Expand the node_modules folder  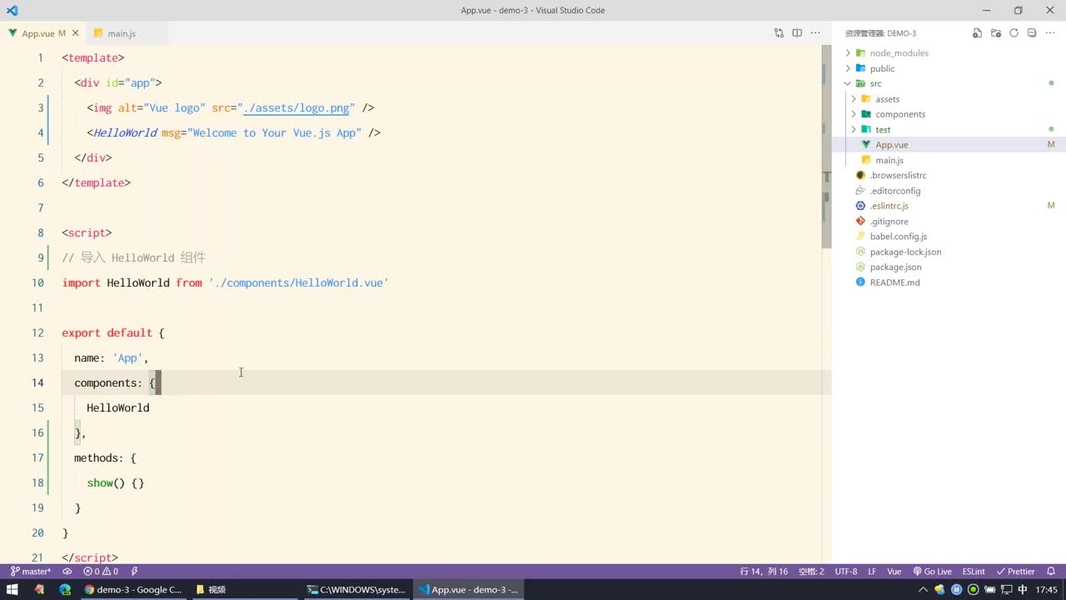pyautogui.click(x=899, y=52)
